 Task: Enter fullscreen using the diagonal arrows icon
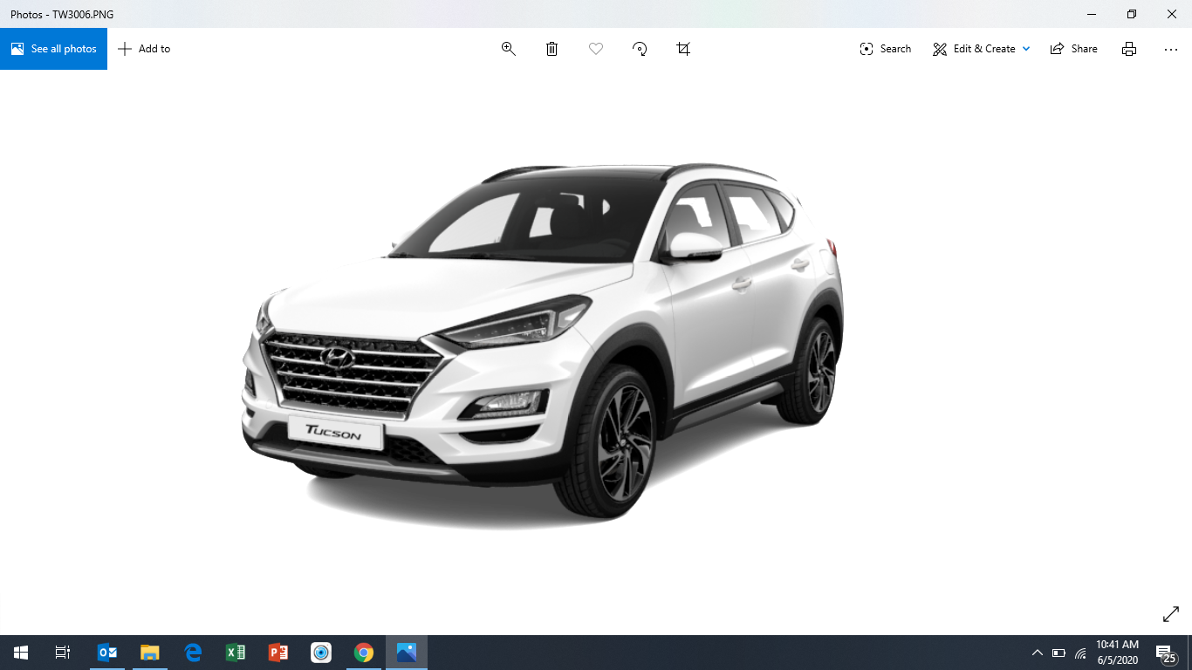[x=1171, y=614]
